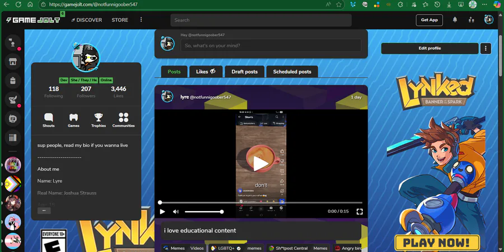Image resolution: width=504 pixels, height=252 pixels.
Task: Open the shop storefront sidebar icon
Action: pyautogui.click(x=12, y=61)
